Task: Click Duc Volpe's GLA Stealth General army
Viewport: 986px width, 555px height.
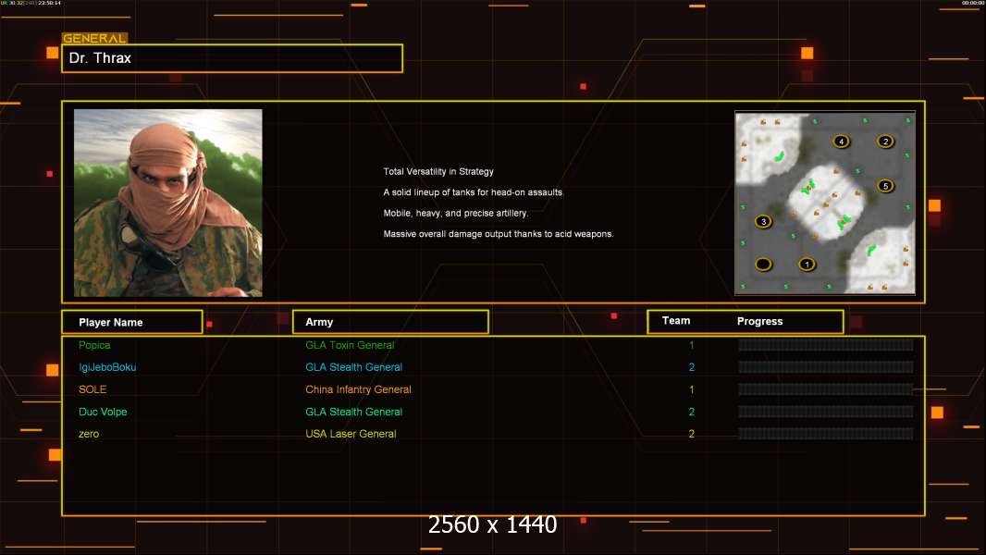Action: [353, 412]
